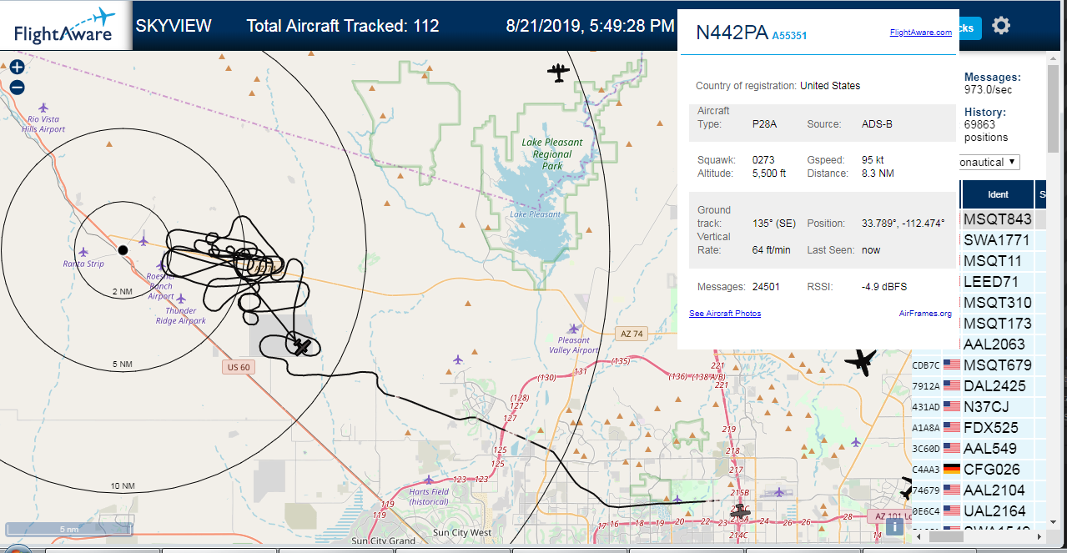
Task: Click the receiver location black dot
Action: pyautogui.click(x=123, y=250)
